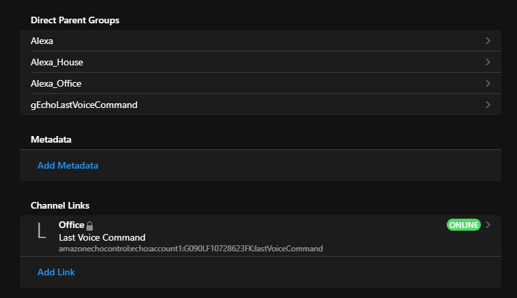Click the Alexa_Office chevron arrow

(488, 83)
